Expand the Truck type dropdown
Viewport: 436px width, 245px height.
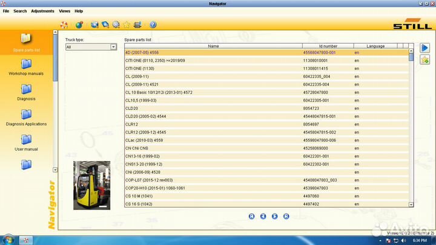(113, 46)
